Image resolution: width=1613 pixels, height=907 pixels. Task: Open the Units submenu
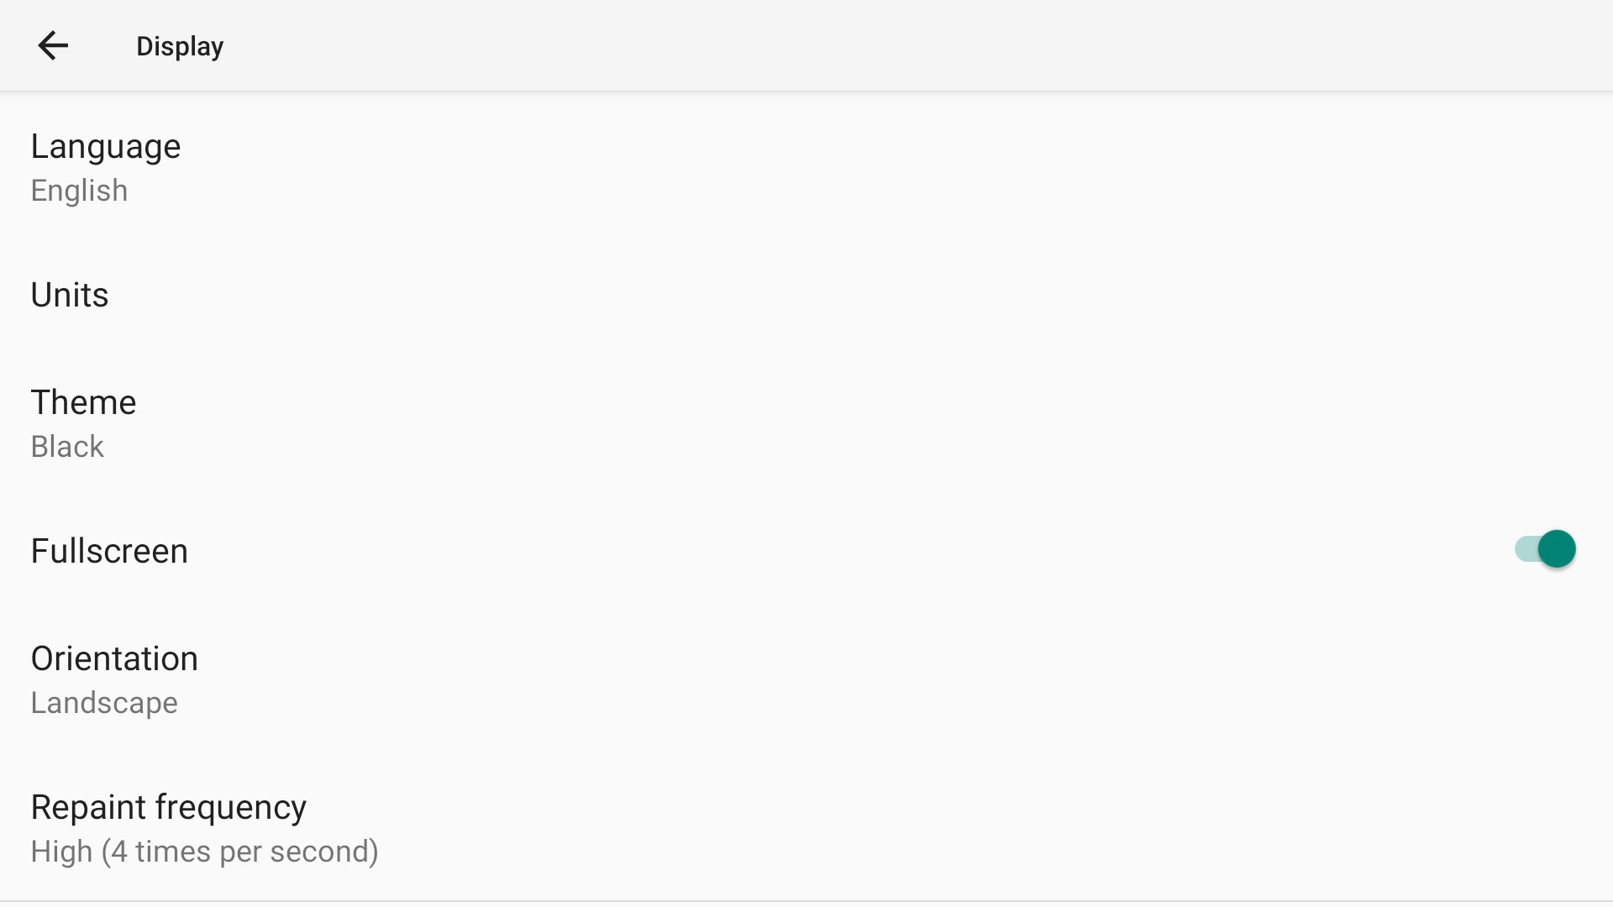tap(806, 296)
